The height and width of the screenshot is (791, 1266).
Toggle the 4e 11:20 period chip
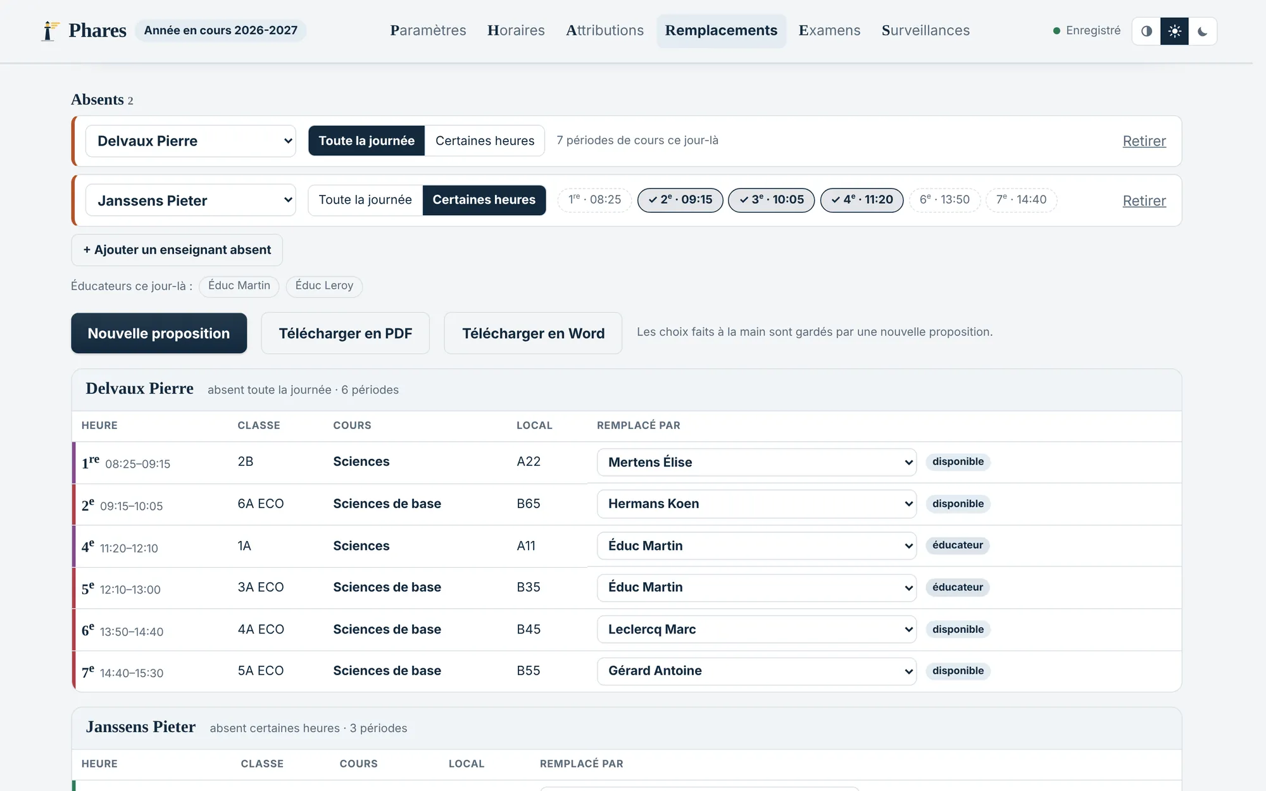point(862,200)
